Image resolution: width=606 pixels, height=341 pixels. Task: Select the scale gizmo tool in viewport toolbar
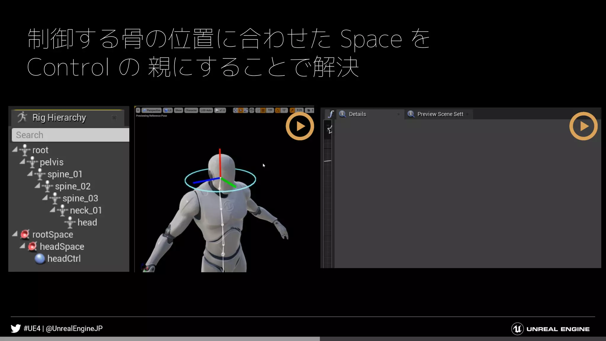pyautogui.click(x=246, y=110)
